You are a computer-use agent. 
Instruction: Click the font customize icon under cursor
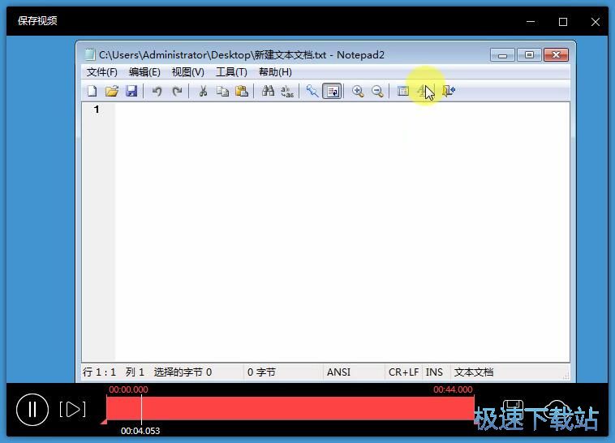423,91
